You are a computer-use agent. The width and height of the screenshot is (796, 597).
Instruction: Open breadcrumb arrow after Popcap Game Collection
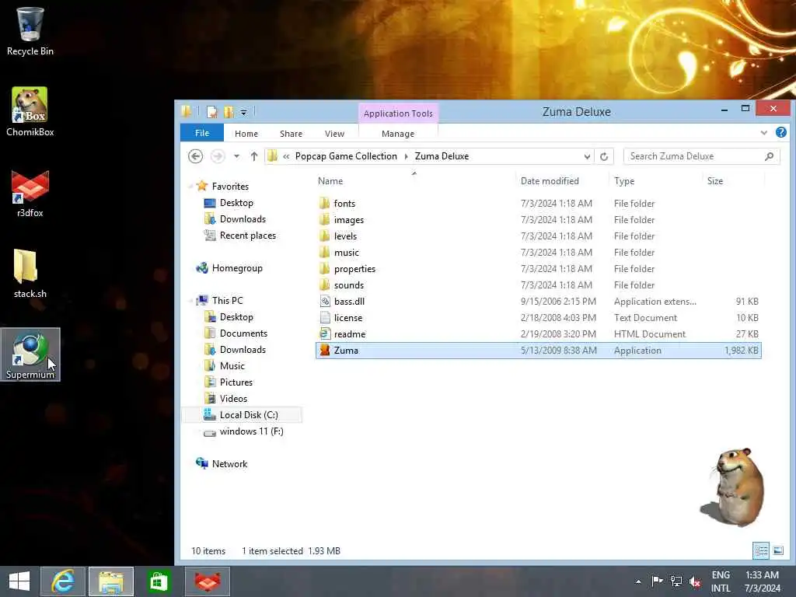pos(406,156)
